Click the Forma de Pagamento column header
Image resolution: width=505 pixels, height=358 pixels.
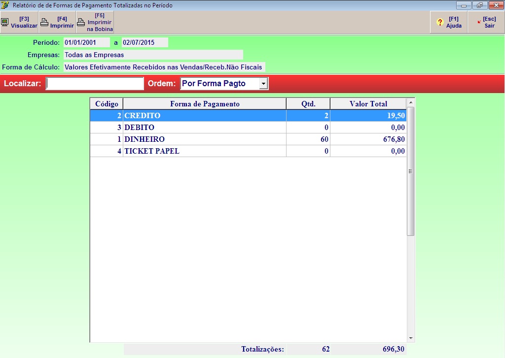[205, 104]
